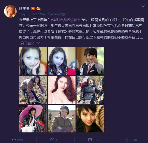Open center portrait with red hair

[62, 90]
